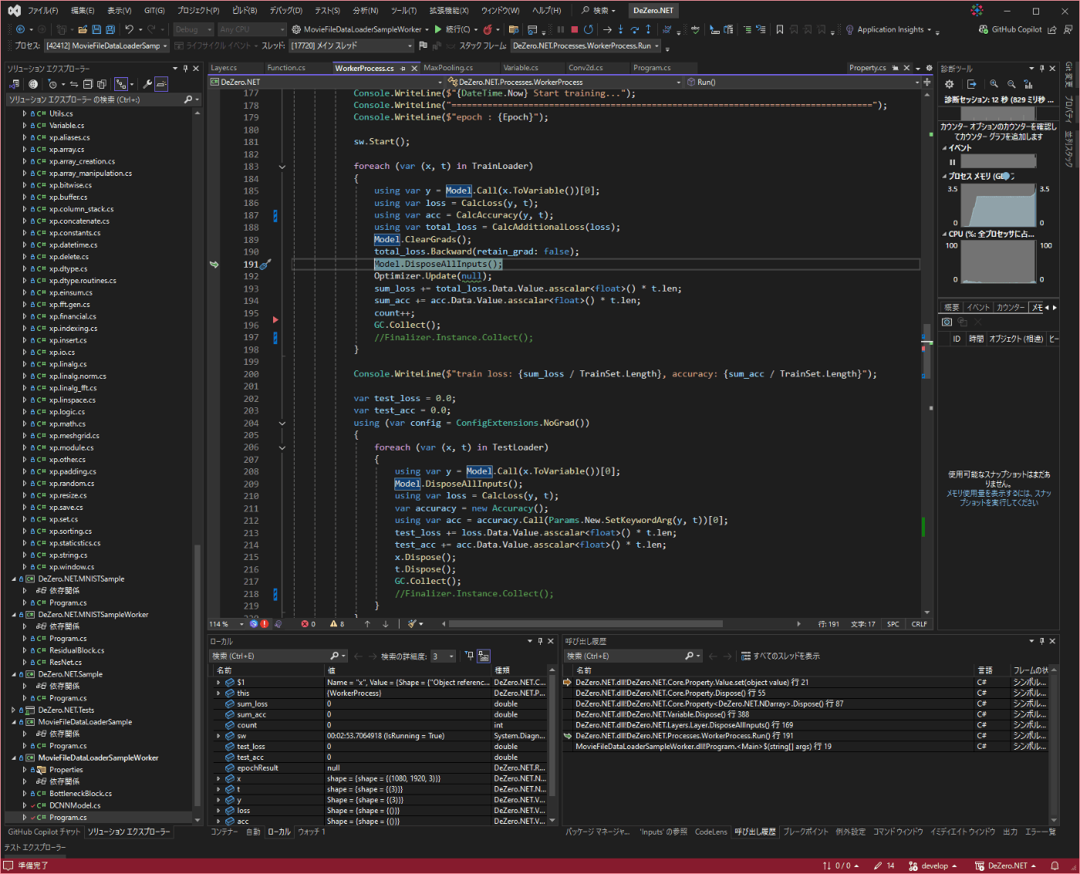
Task: Click Zoom Out icon in Diagnostic Tools
Action: (1011, 84)
